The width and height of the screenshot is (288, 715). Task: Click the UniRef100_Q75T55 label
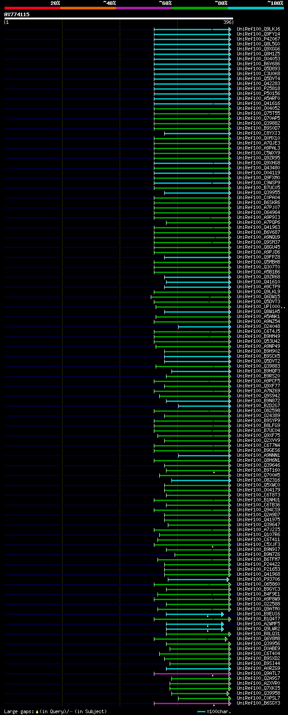pyautogui.click(x=258, y=113)
